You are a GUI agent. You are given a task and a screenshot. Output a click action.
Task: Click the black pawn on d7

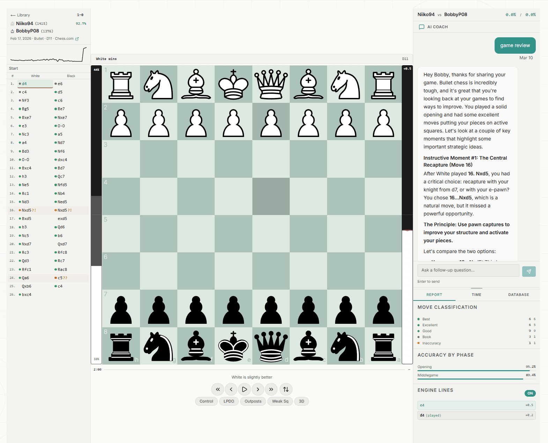[271, 308]
